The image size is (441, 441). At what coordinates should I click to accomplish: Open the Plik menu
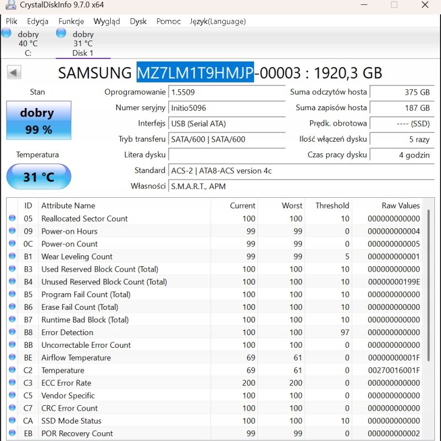coord(12,21)
